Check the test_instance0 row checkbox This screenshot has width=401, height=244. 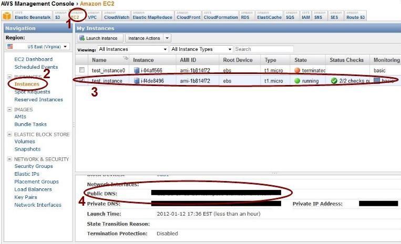pos(82,70)
